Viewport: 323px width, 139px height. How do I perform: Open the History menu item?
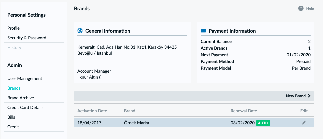14,48
